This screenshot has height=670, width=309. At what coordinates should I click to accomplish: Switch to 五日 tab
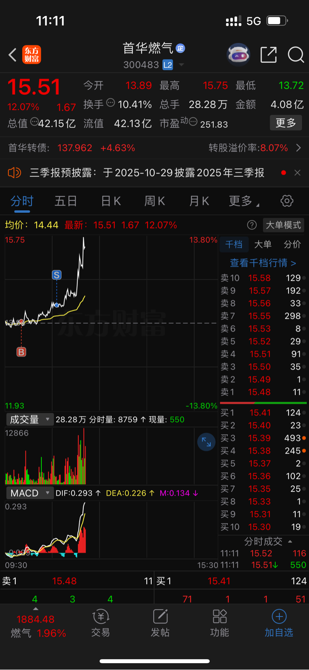click(x=66, y=201)
